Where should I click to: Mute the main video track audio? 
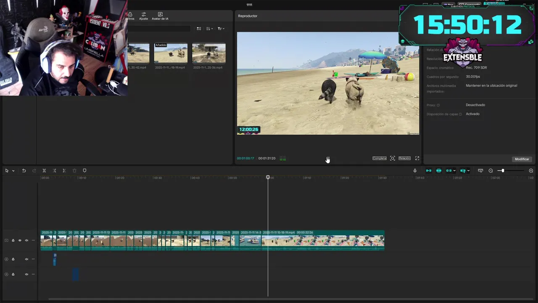26,240
